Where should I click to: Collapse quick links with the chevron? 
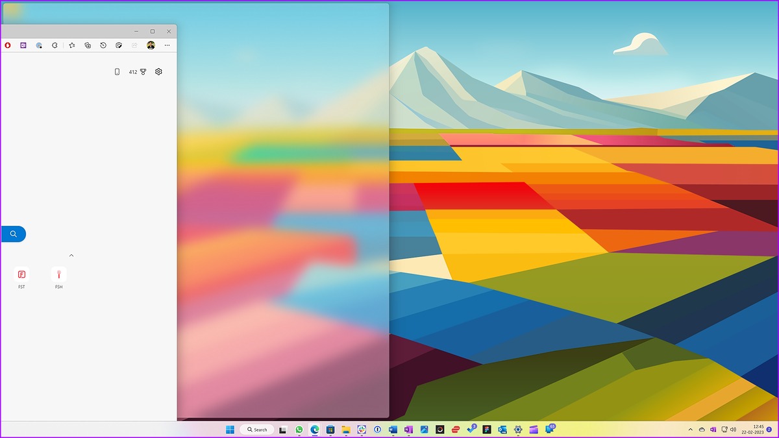pos(71,255)
